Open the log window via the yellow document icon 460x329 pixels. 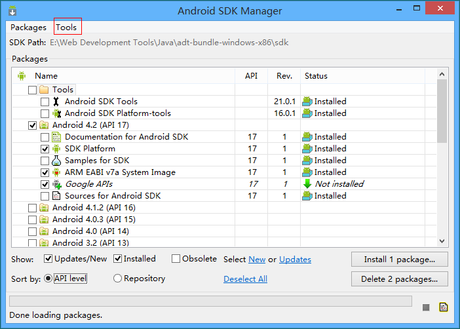(444, 307)
